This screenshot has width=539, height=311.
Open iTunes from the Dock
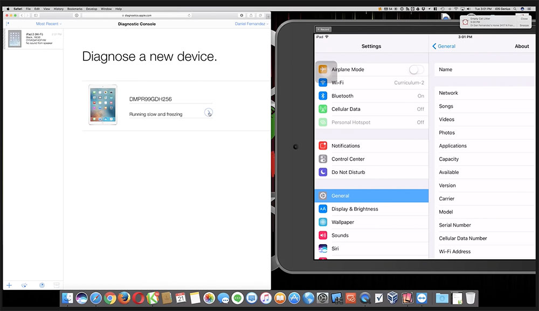pyautogui.click(x=266, y=298)
